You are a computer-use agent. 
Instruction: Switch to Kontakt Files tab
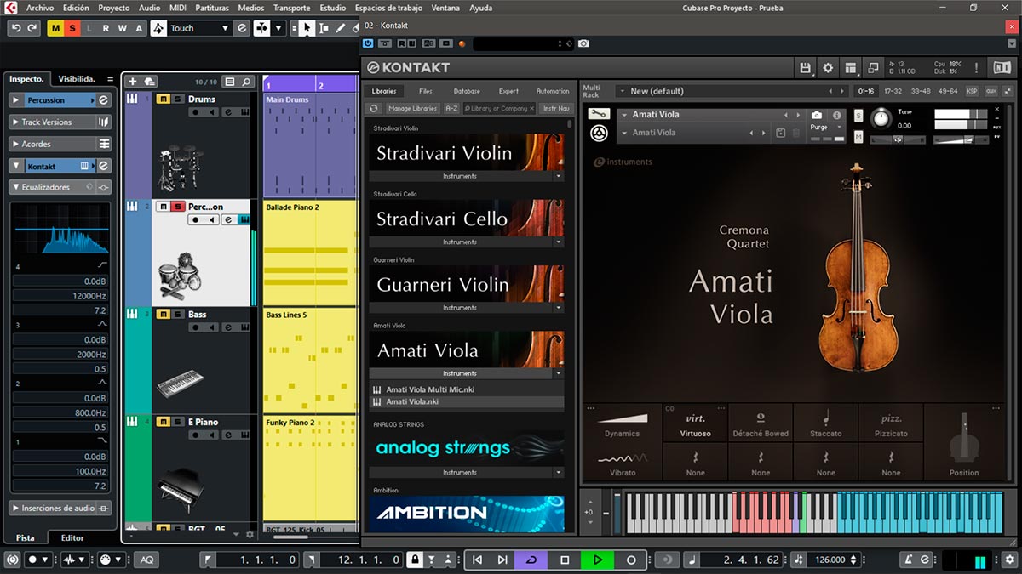426,91
